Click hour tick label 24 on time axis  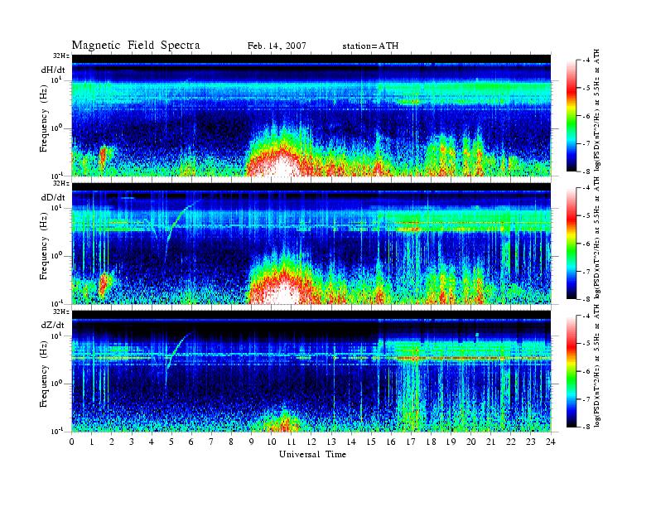[x=551, y=442]
